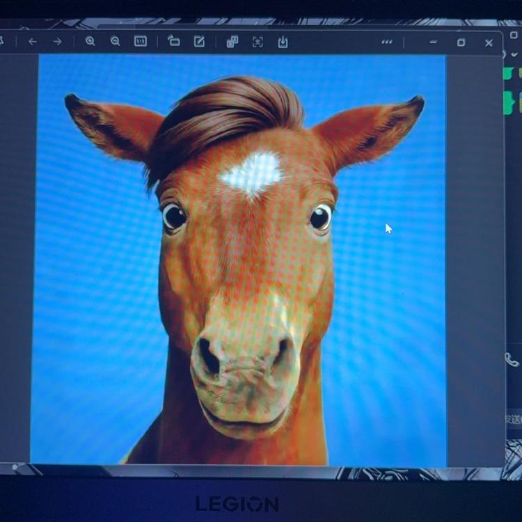
Task: Click the icon right of the edit tool
Action: pos(232,42)
